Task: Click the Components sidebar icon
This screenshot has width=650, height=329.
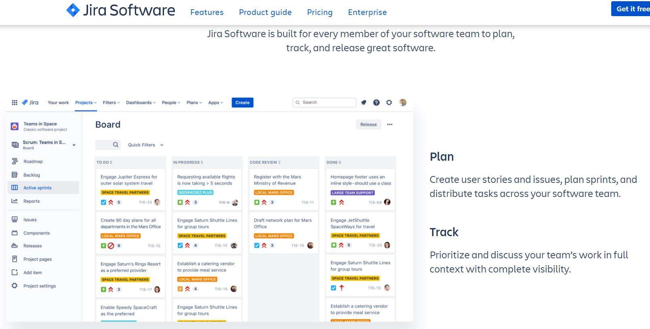Action: pos(15,233)
